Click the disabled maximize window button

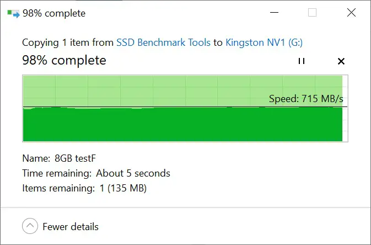pyautogui.click(x=313, y=13)
